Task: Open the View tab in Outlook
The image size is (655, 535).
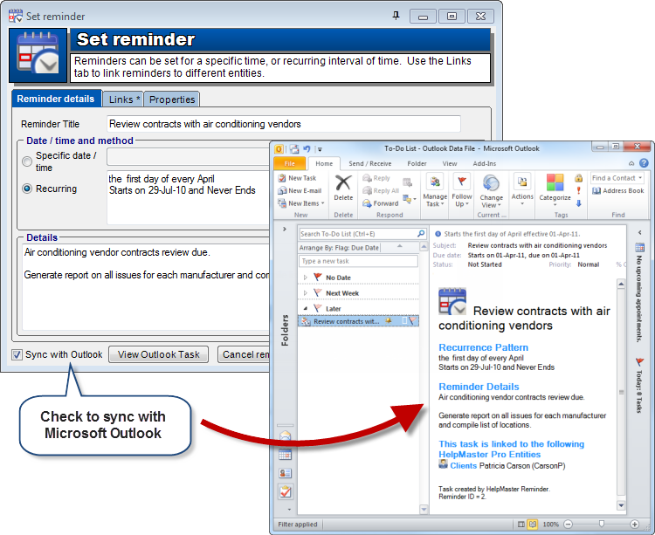Action: pos(450,163)
